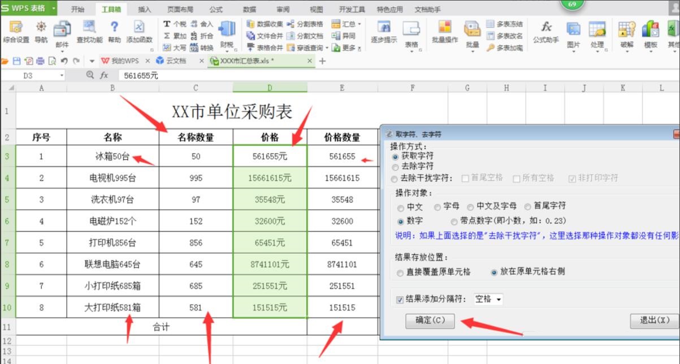Screen dimensions: 680x364
Task: Click 数据收集 data collection tool
Action: pos(265,24)
